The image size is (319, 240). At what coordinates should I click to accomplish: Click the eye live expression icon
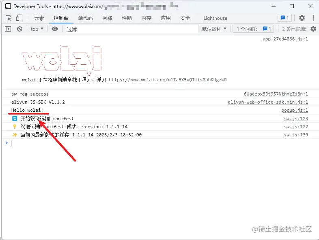[55, 29]
